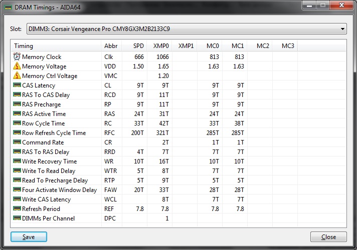
Task: Select the RAS Precharge row label
Action: [42, 104]
